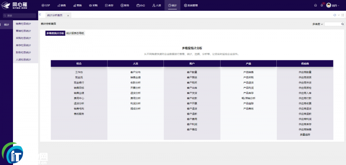The image size is (346, 165).
Task: Click the blue diamond icon on tab bar
Action: [x=335, y=15]
